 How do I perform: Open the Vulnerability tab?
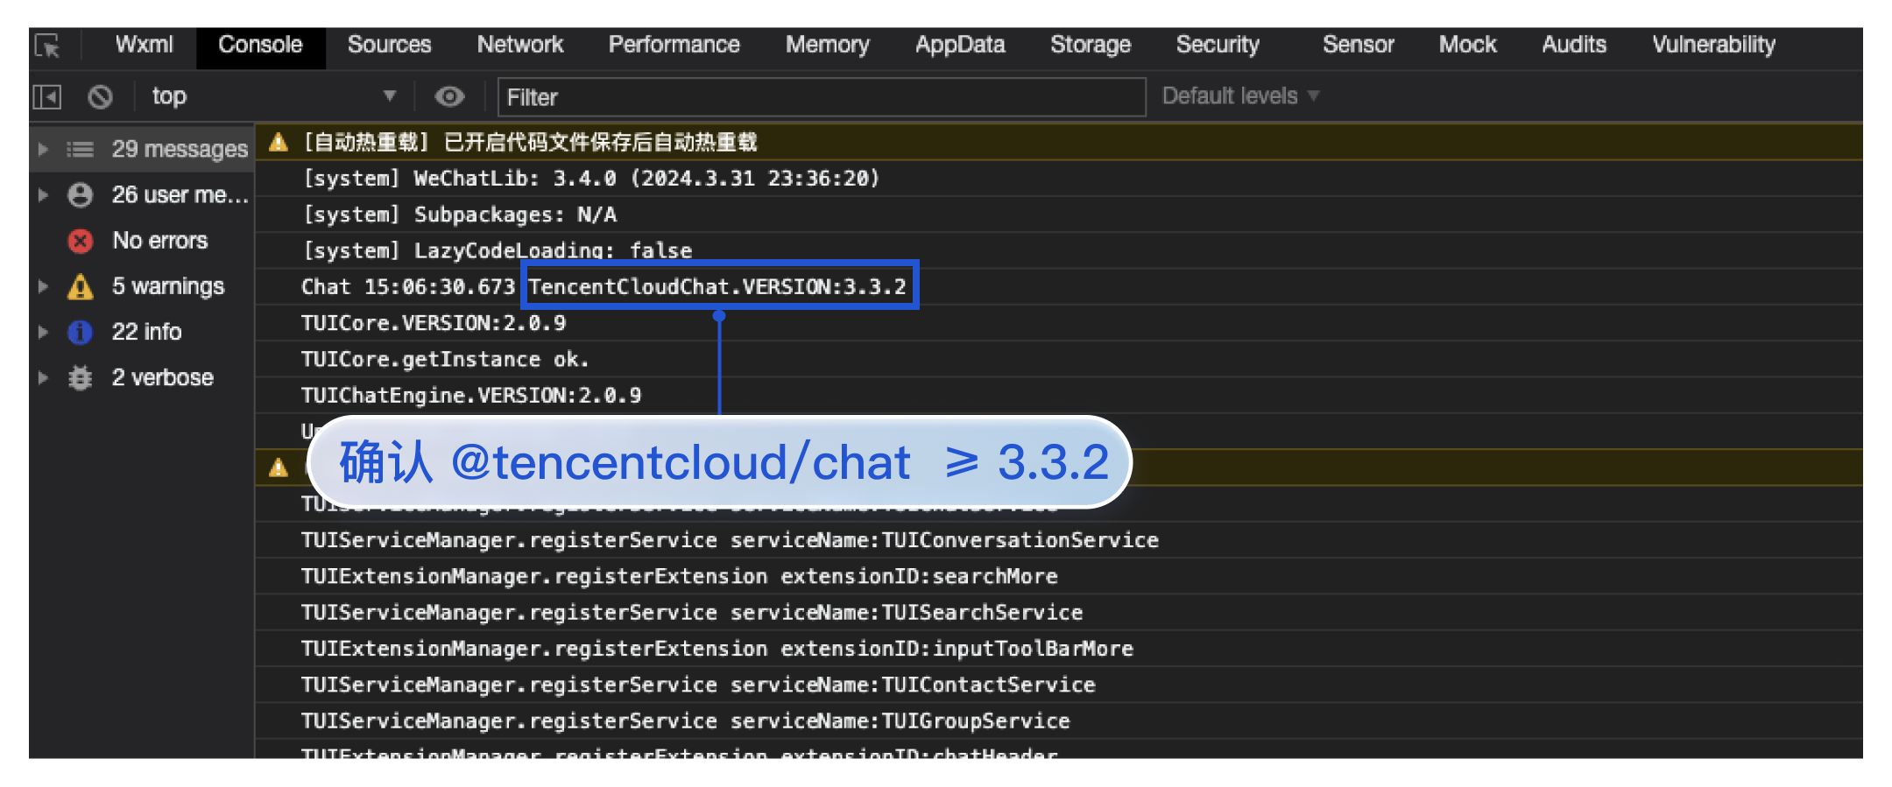pyautogui.click(x=1713, y=46)
